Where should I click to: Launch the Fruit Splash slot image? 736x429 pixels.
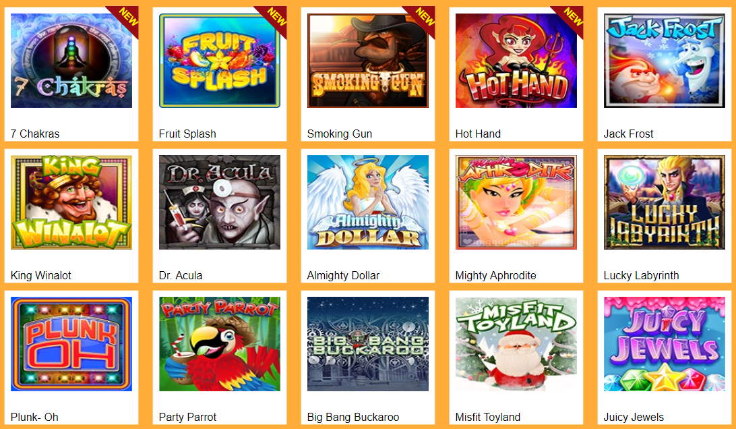pyautogui.click(x=220, y=61)
